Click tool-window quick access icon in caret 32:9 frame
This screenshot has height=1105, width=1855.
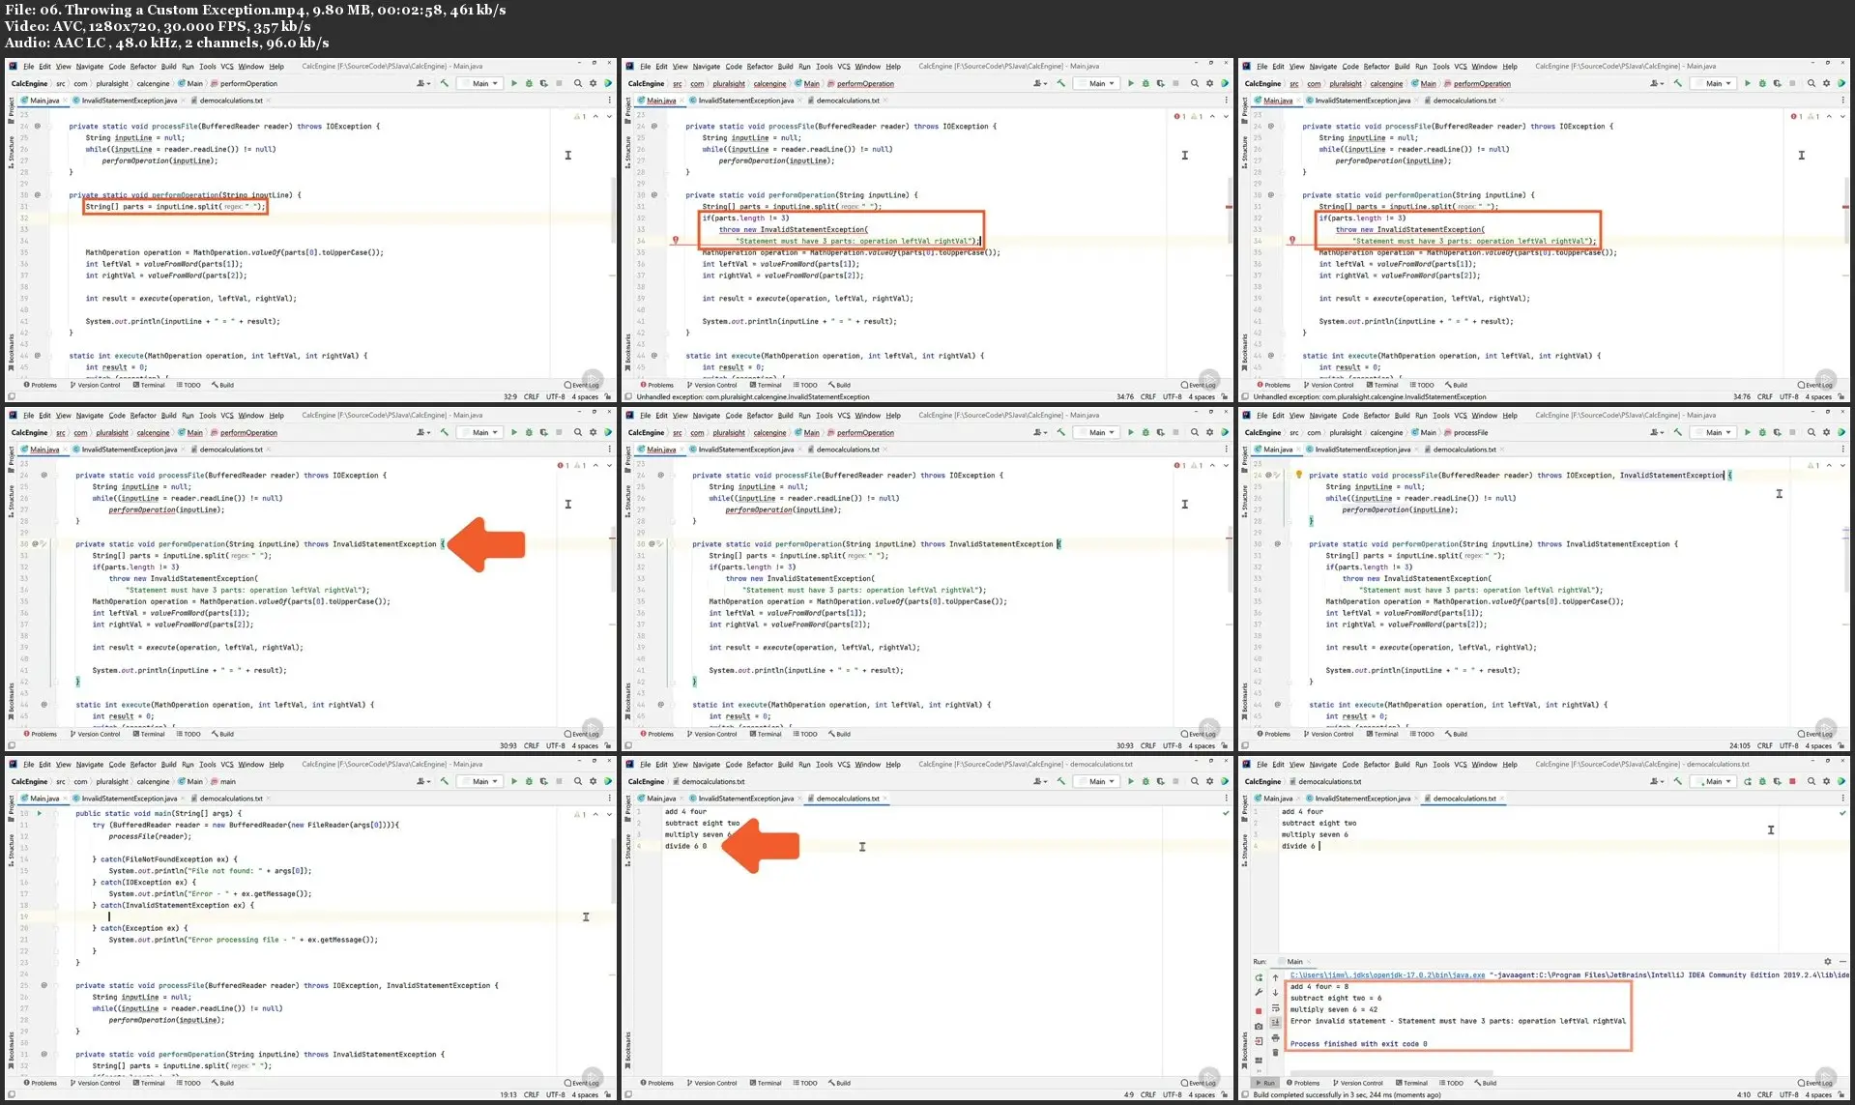coord(11,396)
